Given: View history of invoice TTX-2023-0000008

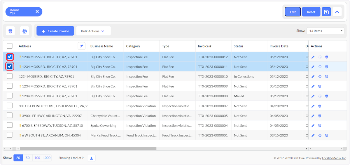Looking at the screenshot, I should [320, 96].
